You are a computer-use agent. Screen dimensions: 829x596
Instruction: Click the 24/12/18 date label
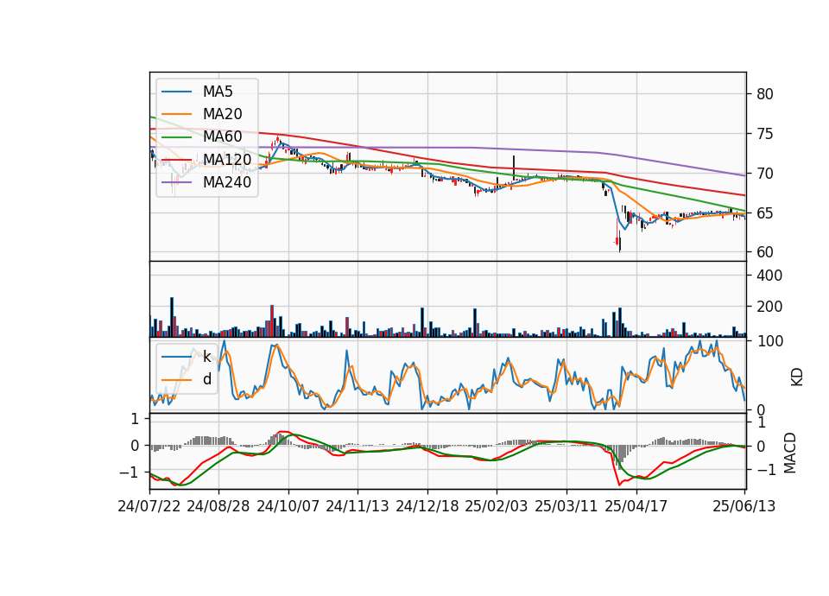427,506
